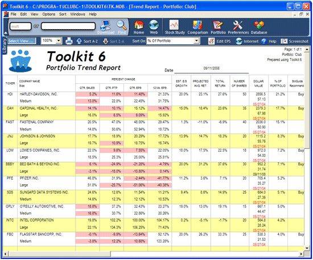Viewport: 313px width, 260px height.
Task: Sort the report A-Z
Action: 87,41
